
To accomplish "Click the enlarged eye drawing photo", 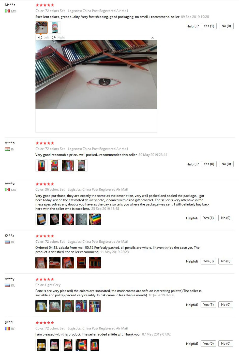I will [96, 74].
